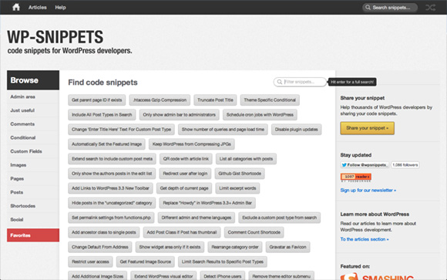Open Limit Search Results to Specific Post Types
Viewport: 447px width, 280px height.
(223, 261)
